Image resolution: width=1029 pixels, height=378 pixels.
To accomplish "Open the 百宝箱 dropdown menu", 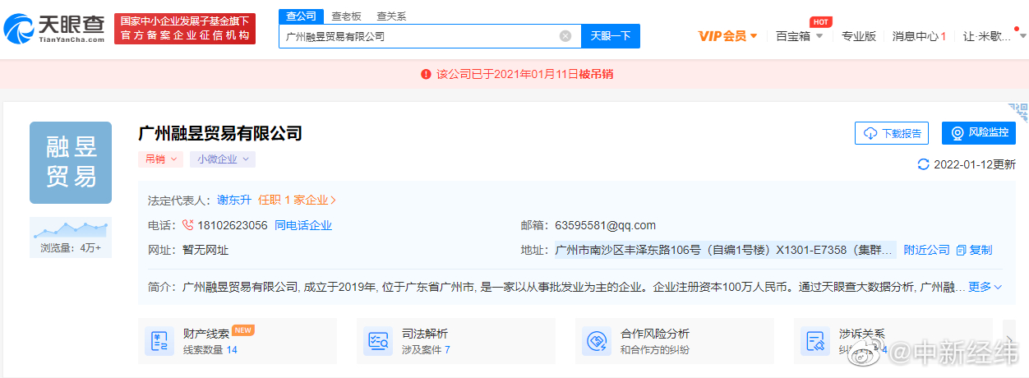I will [800, 36].
